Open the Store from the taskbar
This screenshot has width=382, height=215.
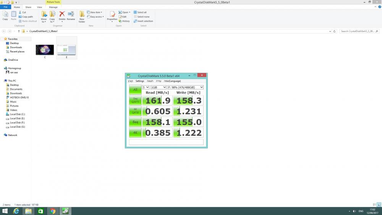pos(40,211)
